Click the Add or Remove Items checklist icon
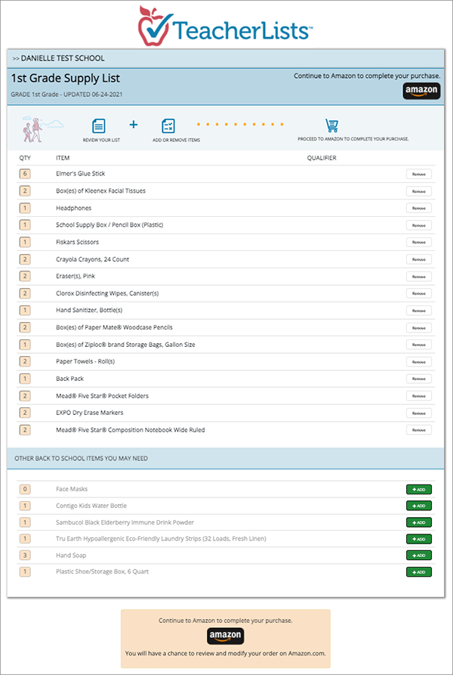This screenshot has height=675, width=453. (168, 125)
